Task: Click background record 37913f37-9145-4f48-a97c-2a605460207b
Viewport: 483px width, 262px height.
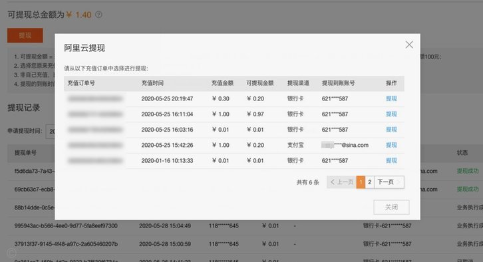Action: coord(66,244)
